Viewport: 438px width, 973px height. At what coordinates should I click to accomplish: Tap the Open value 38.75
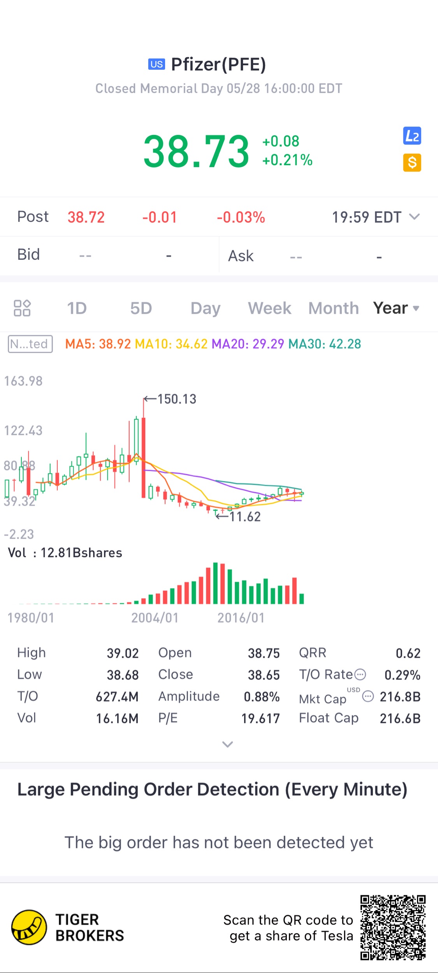pos(264,653)
